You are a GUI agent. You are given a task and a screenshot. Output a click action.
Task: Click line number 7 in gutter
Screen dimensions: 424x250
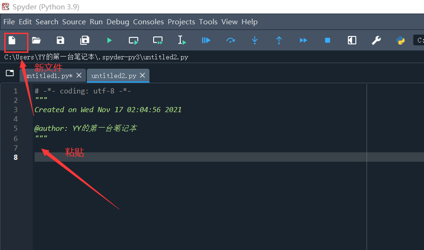click(x=16, y=148)
